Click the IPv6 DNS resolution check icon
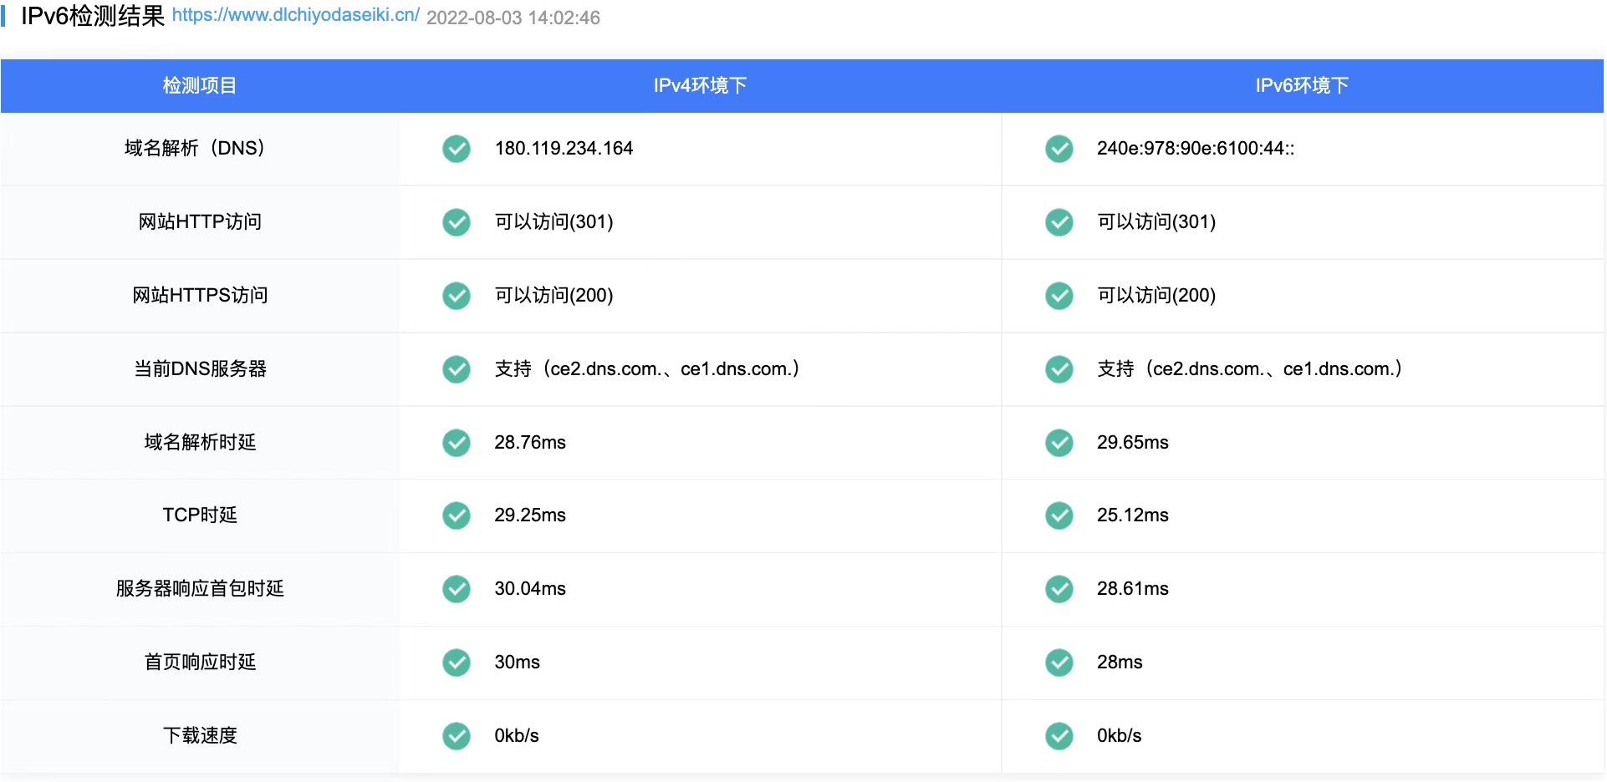Screen dimensions: 1607x782 pos(1059,149)
